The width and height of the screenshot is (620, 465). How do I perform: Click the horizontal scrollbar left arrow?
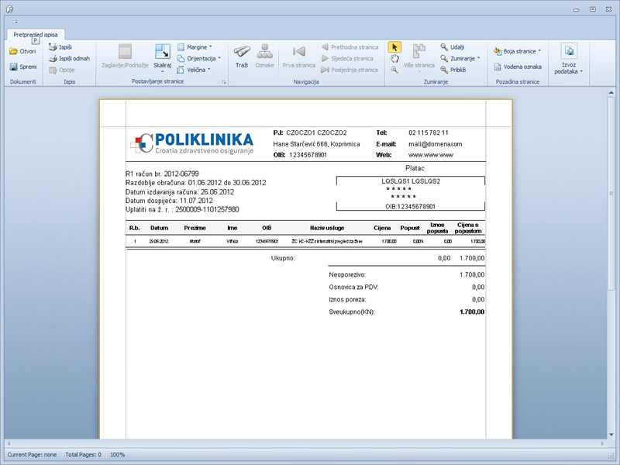click(x=9, y=443)
